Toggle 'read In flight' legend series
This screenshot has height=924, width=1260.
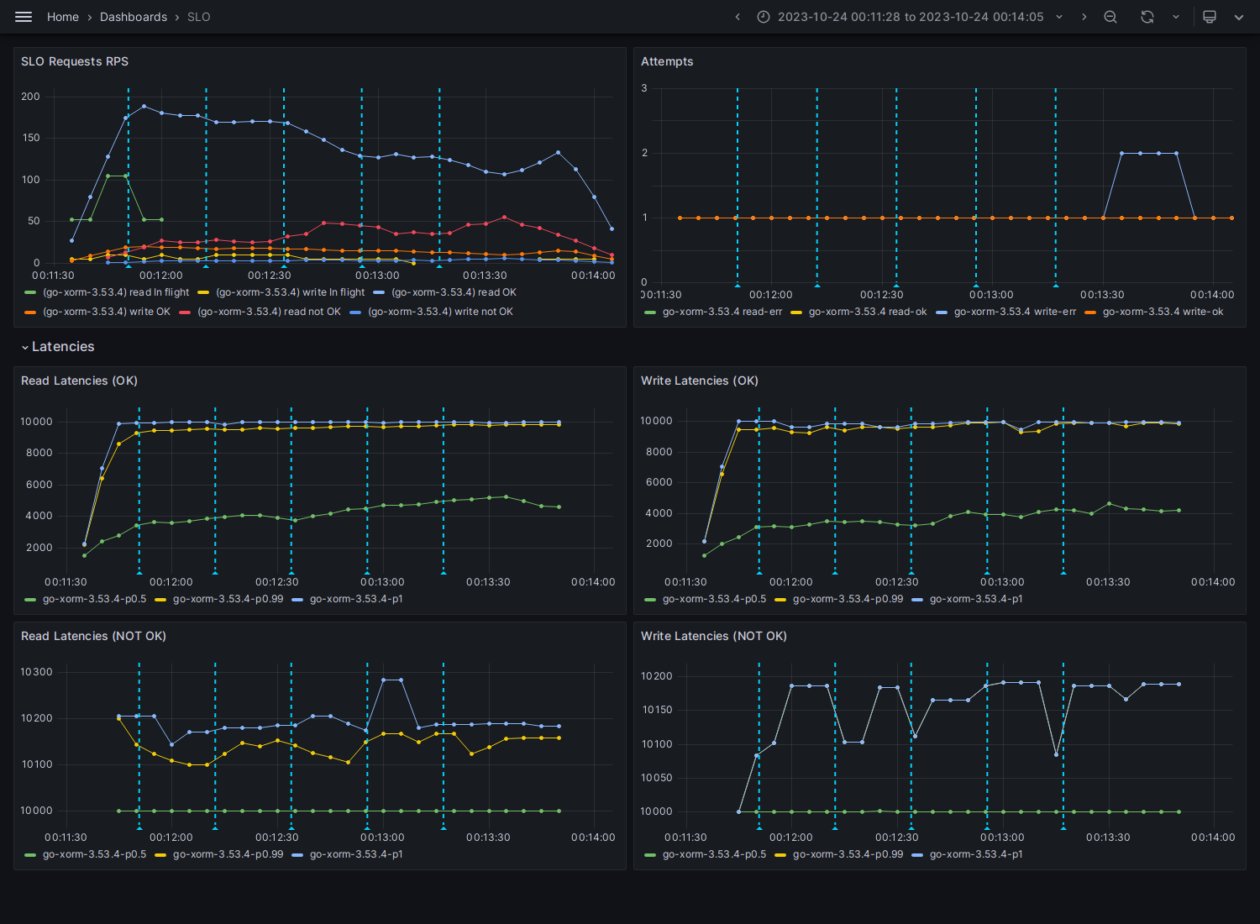coord(116,292)
